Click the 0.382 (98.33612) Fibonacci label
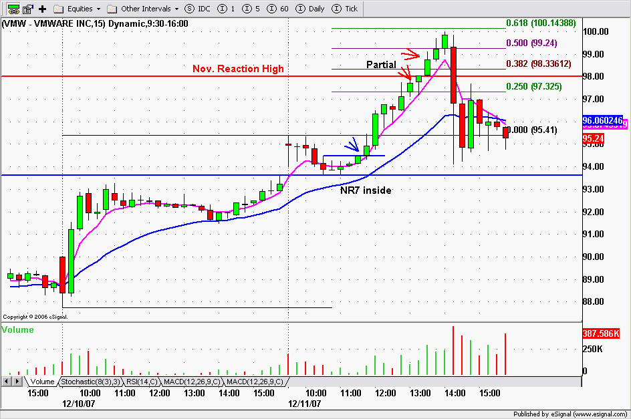This screenshot has height=419, width=631. [x=539, y=63]
